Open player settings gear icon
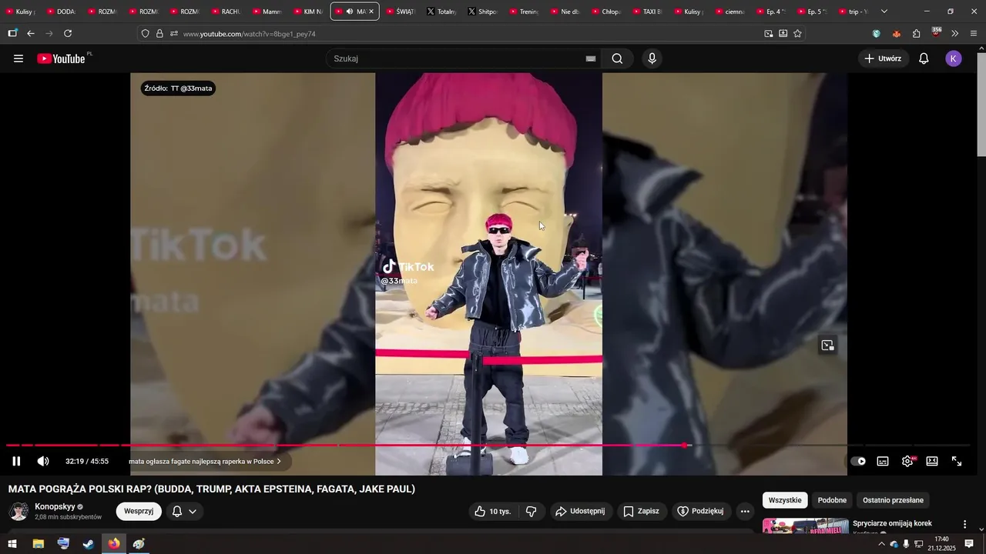This screenshot has height=554, width=986. 907,461
